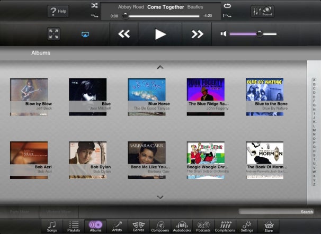Switch to the Composers tab
This screenshot has width=321, height=234.
pyautogui.click(x=160, y=227)
